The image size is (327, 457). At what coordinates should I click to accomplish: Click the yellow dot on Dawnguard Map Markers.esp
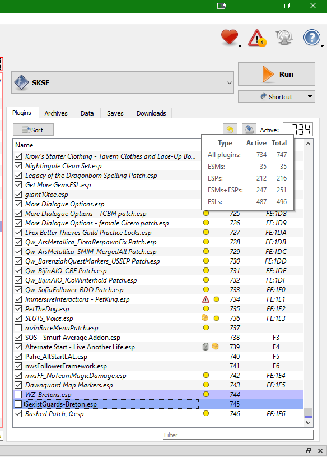click(206, 385)
